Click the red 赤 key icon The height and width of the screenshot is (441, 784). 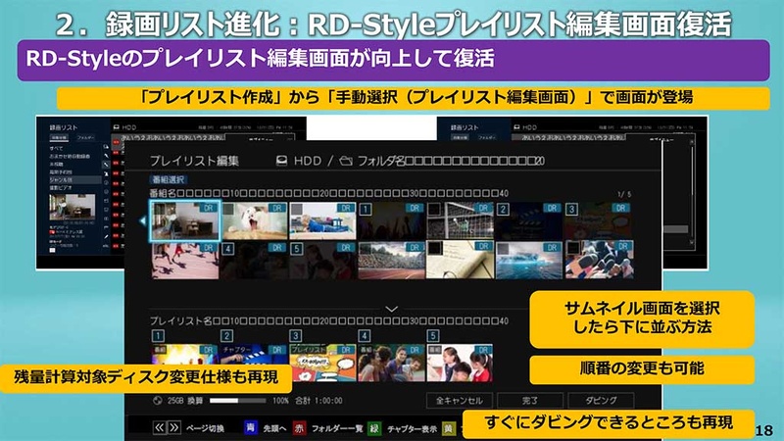click(299, 428)
